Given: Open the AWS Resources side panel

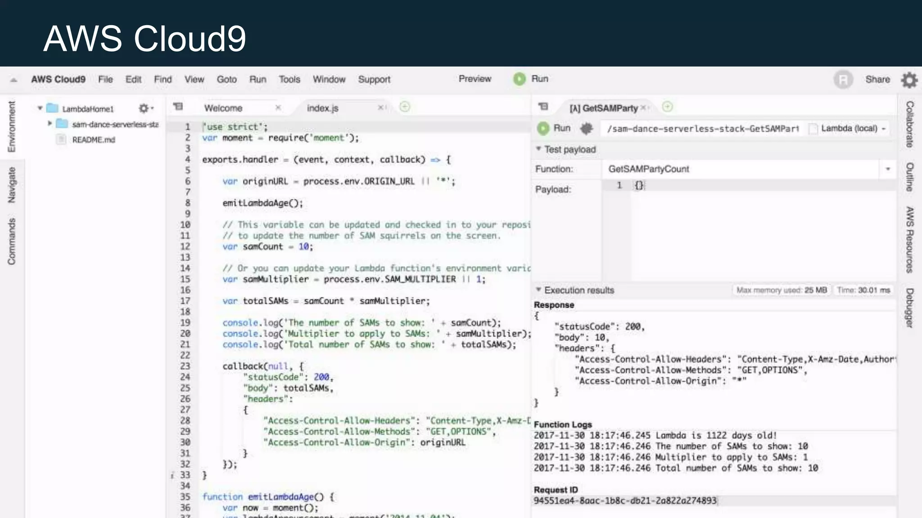Looking at the screenshot, I should [x=910, y=240].
